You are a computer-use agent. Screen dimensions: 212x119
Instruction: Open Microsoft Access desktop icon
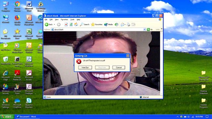click(x=29, y=76)
